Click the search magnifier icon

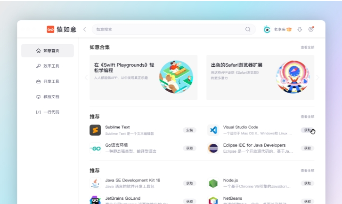(248, 29)
